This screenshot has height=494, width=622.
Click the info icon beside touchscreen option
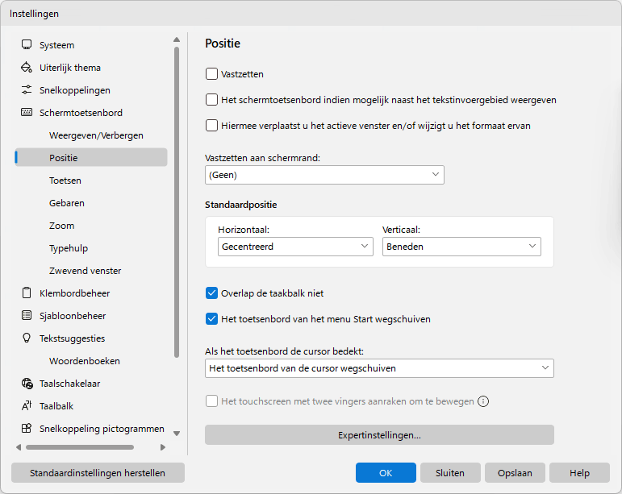click(x=483, y=401)
